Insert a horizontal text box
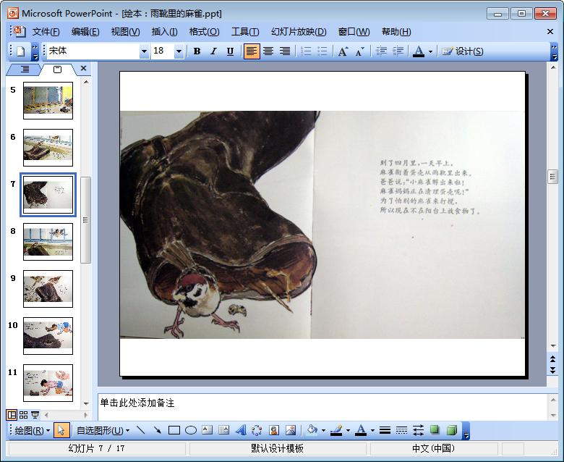This screenshot has width=564, height=462. (x=208, y=430)
